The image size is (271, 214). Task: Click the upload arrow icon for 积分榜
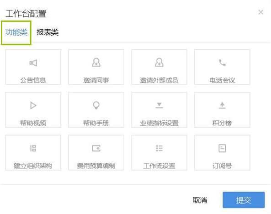222,105
